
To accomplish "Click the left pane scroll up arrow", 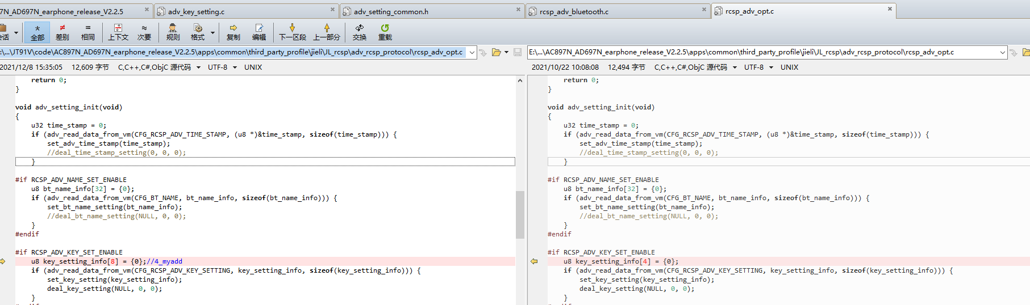I will (520, 81).
